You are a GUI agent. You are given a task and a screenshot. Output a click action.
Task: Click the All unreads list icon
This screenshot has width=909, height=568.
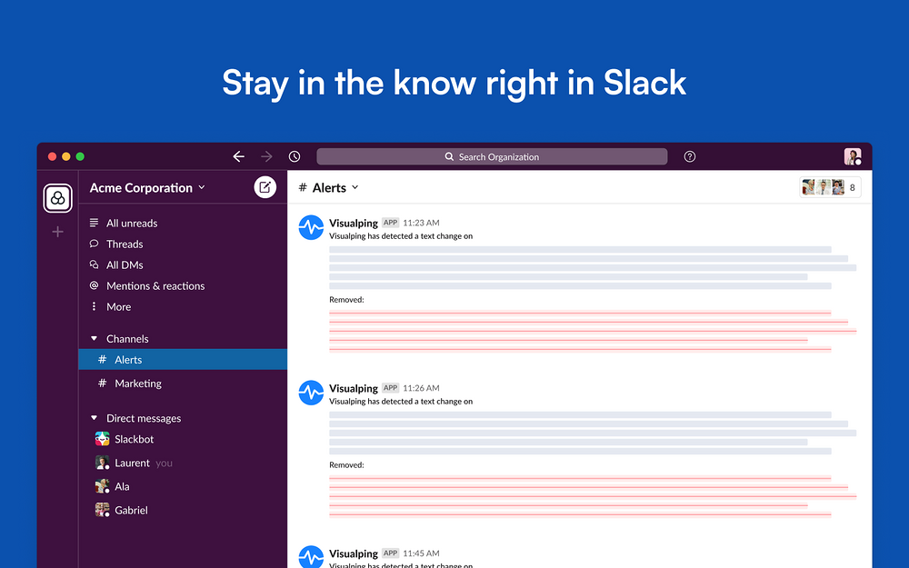pos(94,223)
